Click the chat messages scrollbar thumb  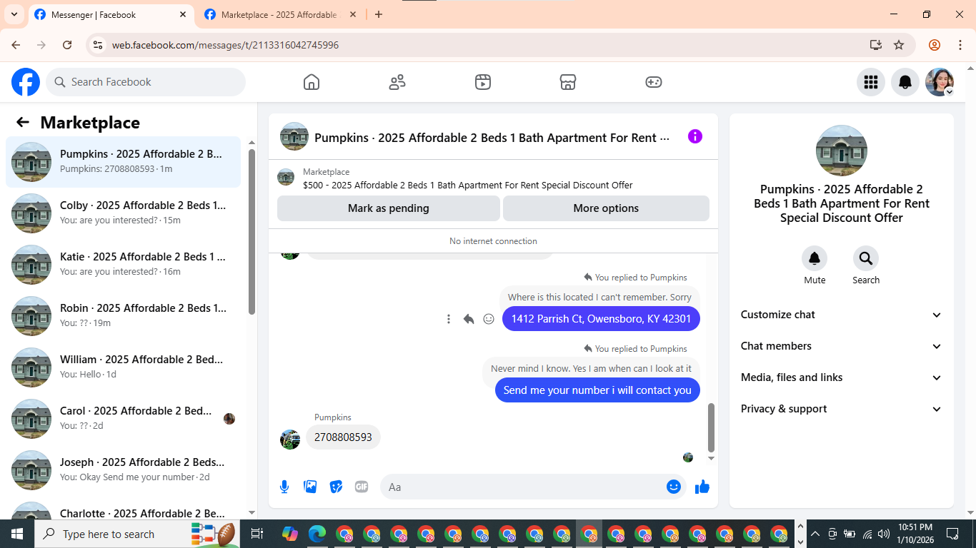(x=711, y=427)
